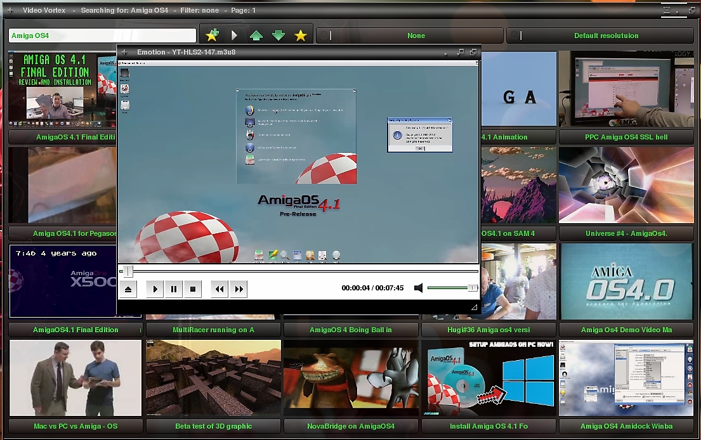
Task: Mute audio with the speaker icon
Action: tap(419, 287)
